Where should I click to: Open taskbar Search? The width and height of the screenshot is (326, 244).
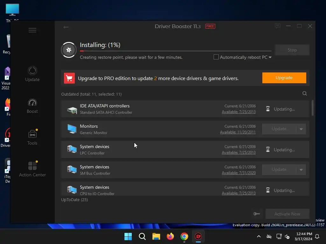pos(142,236)
